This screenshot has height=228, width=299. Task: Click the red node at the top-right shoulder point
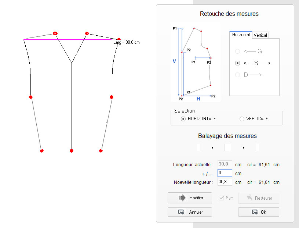(118, 39)
